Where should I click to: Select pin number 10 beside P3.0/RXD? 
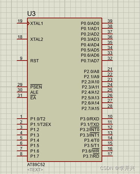(x=110, y=117)
